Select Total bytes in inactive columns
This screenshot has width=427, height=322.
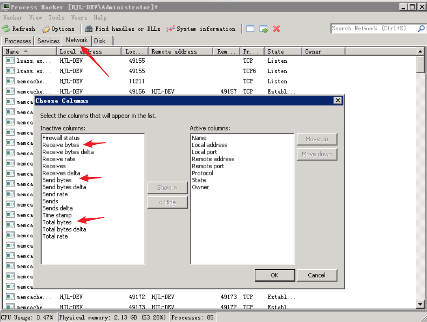pos(57,222)
